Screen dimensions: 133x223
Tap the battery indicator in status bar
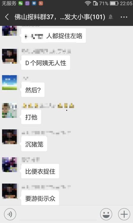pyautogui.click(x=114, y=3)
